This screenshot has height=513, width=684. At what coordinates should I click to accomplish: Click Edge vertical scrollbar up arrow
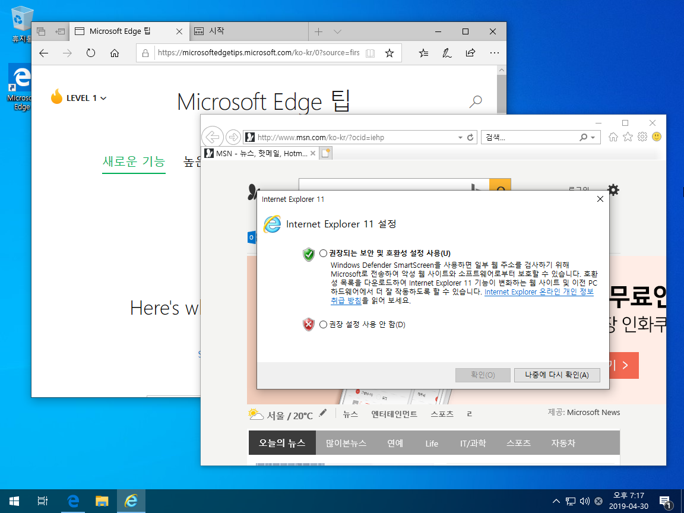(x=502, y=70)
